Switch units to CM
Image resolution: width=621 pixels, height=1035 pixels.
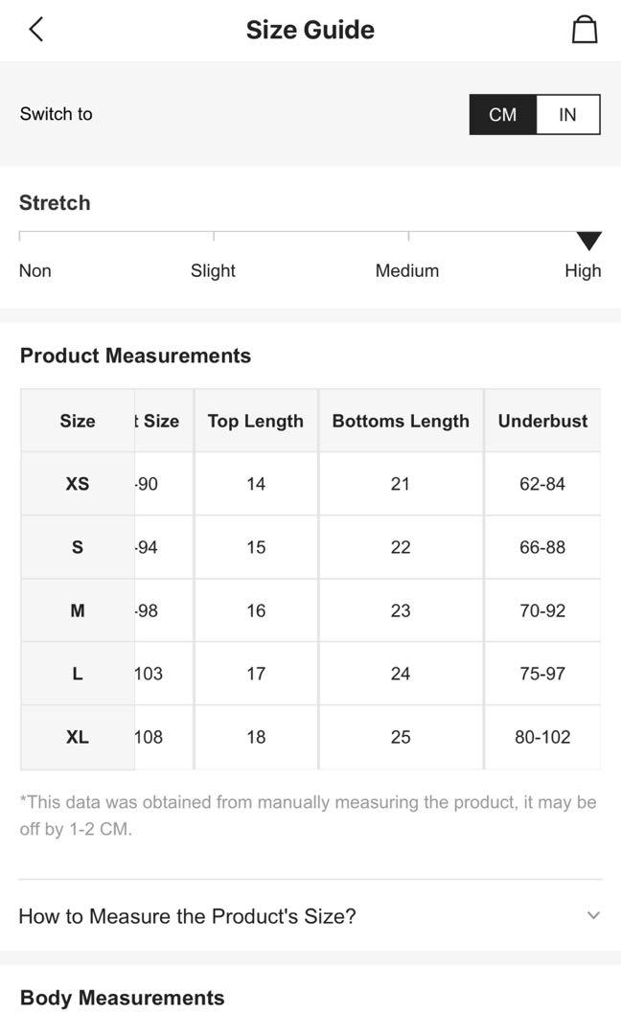[x=502, y=115]
